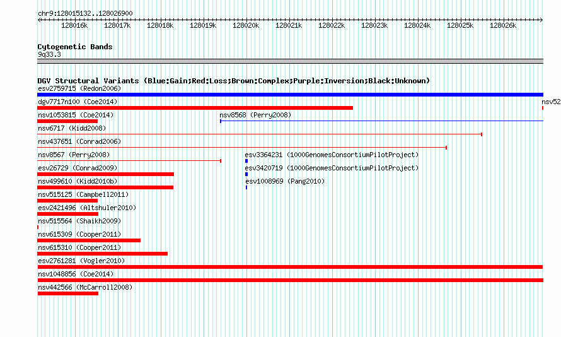Viewport: 561px width, 337px height.
Task: Click the nsv515564 (Shaikh2009) label
Action: click(x=79, y=221)
